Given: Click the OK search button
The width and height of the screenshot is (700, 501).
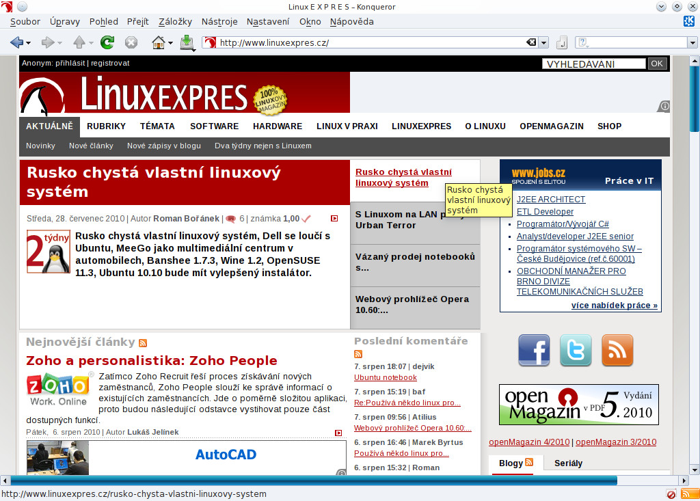Looking at the screenshot, I should [x=657, y=64].
